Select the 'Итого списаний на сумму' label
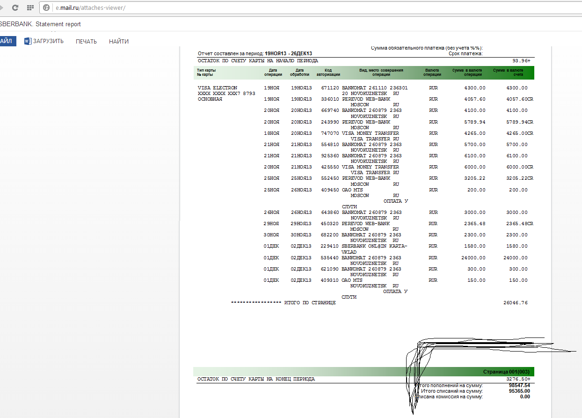The height and width of the screenshot is (418, 582). [451, 391]
